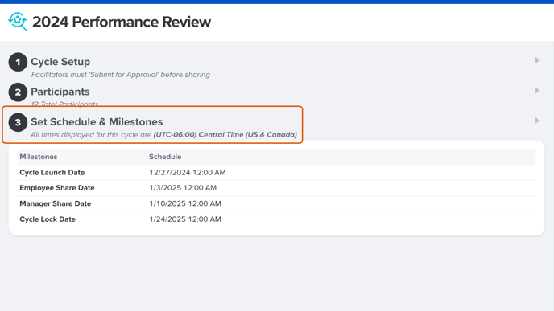Open the Cycle Setup section heading
The width and height of the screenshot is (554, 311).
pyautogui.click(x=60, y=62)
